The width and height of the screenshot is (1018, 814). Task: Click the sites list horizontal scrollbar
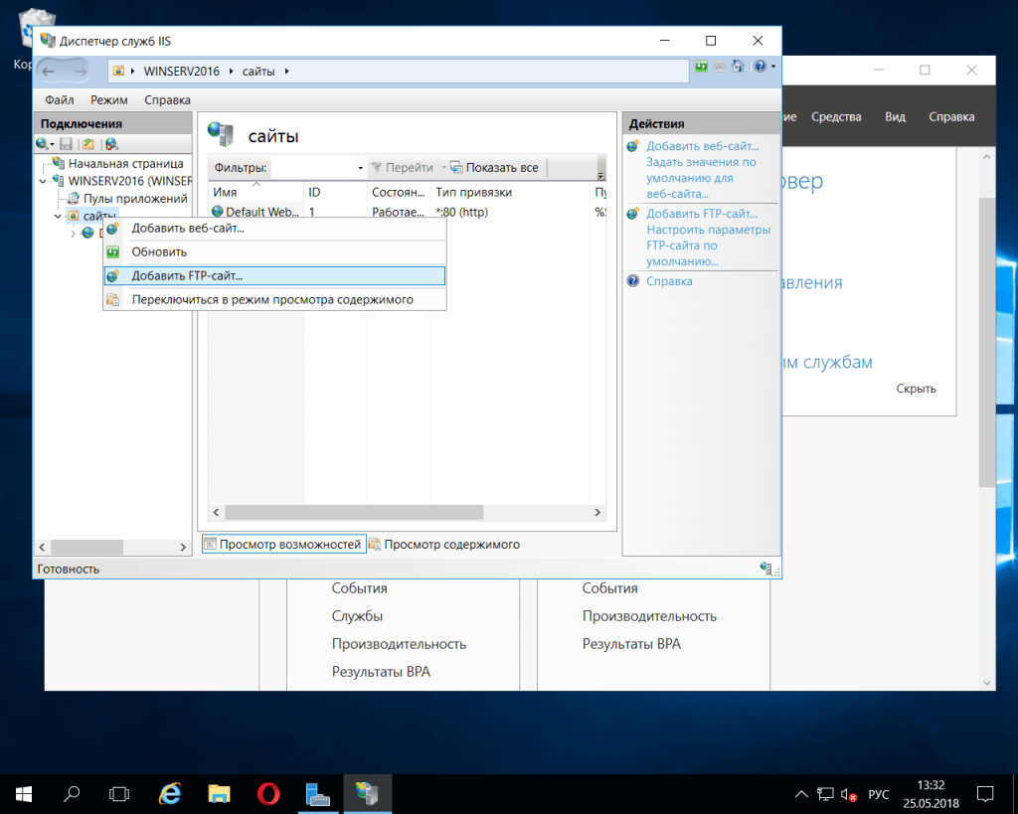coord(353,513)
